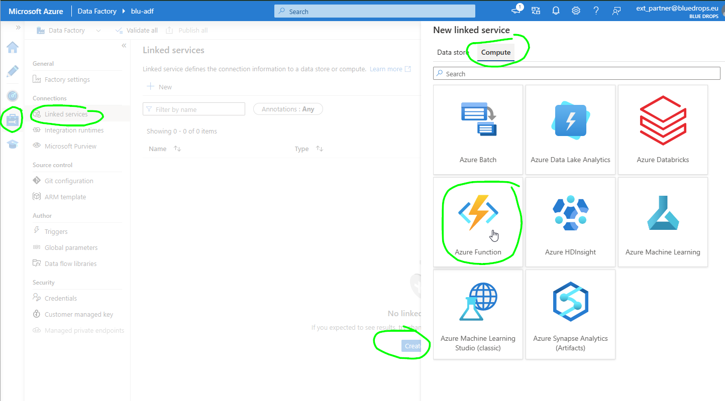Click New linked service button
This screenshot has height=401, width=725.
(159, 87)
